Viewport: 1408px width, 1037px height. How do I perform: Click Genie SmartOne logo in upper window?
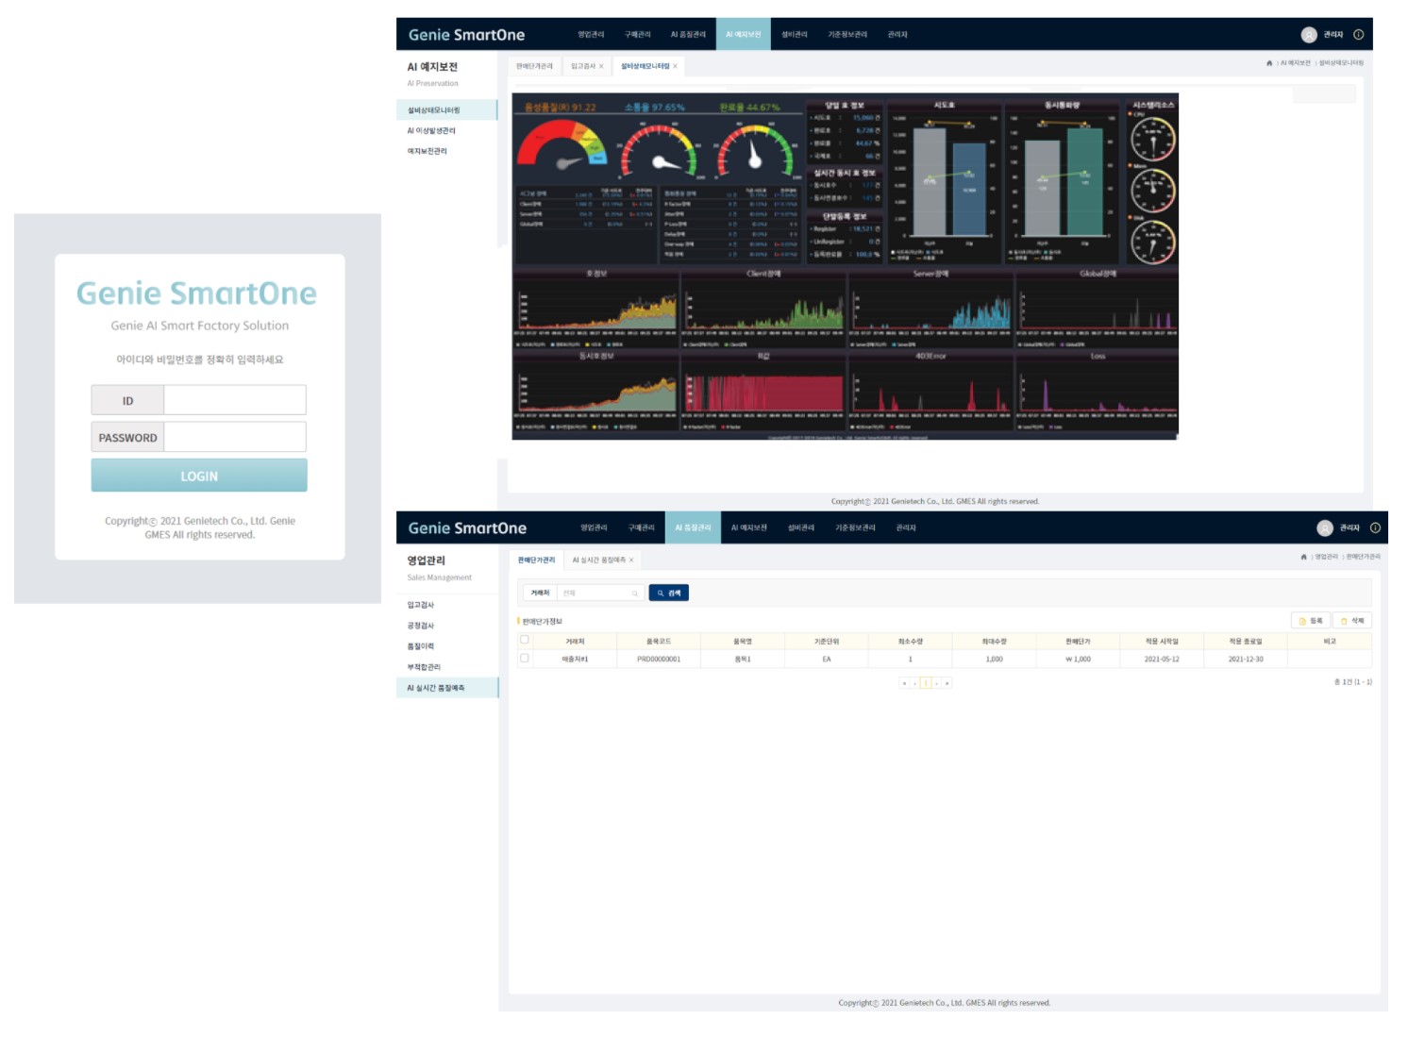tap(466, 35)
